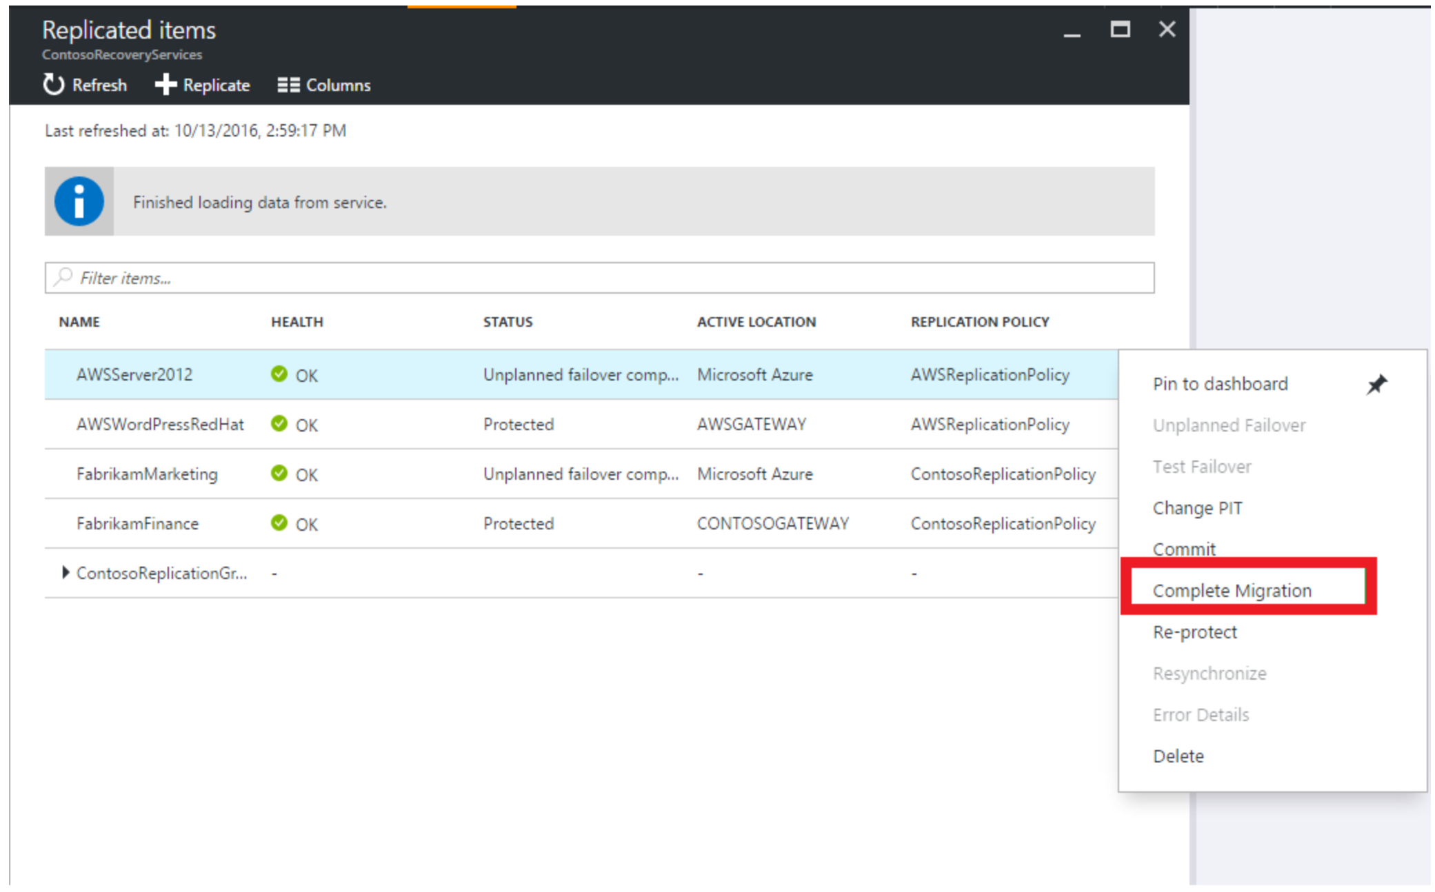Open Error Details from context menu
The image size is (1435, 892).
pos(1201,715)
